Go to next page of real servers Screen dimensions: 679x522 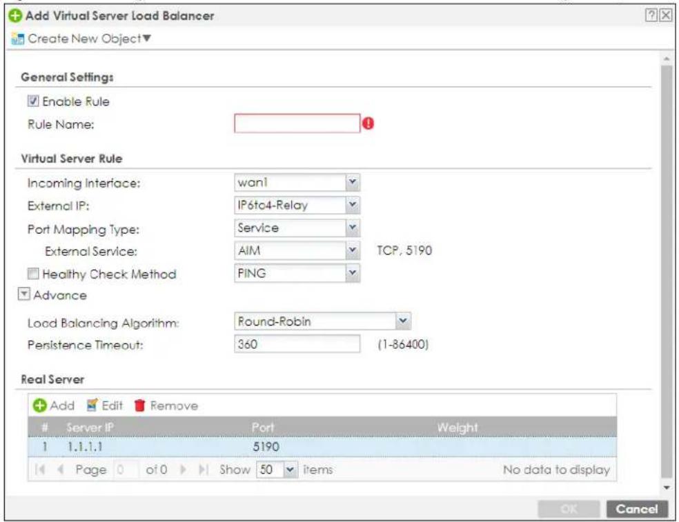coord(183,469)
